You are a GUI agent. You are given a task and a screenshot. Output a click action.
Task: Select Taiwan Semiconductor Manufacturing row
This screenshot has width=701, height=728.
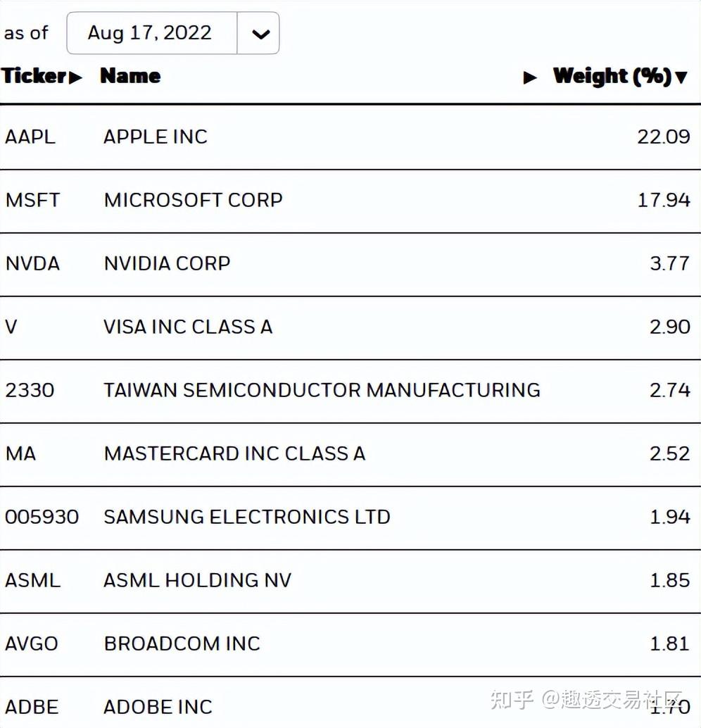[322, 390]
